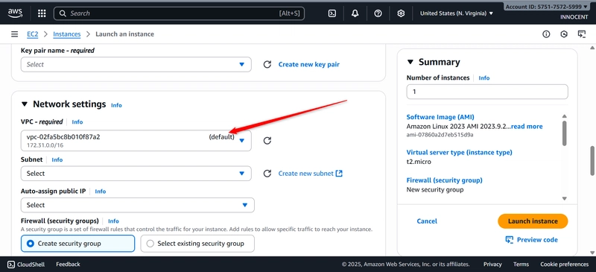Choose Select existing security group radio
Screen dimensions: 596x272
pyautogui.click(x=150, y=244)
